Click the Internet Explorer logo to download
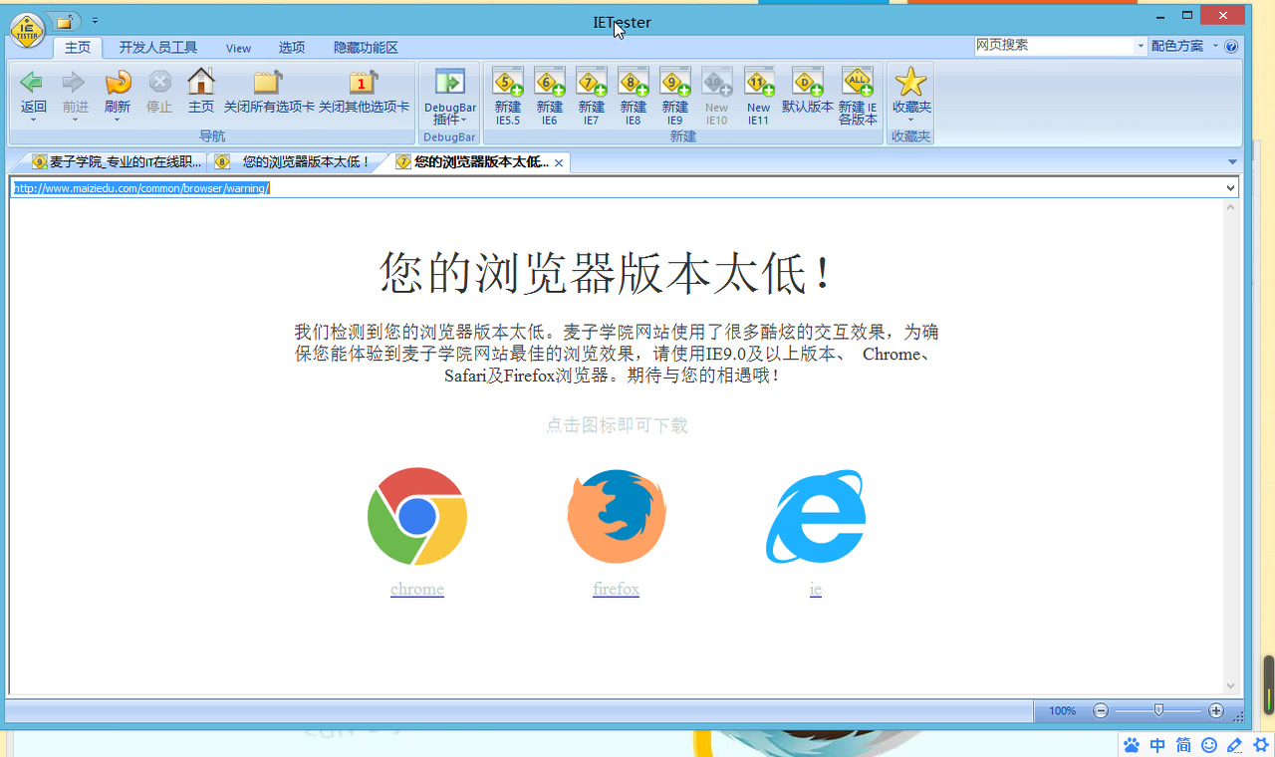 [816, 516]
